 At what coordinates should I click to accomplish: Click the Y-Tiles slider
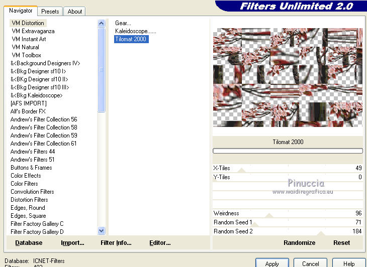[x=288, y=177]
